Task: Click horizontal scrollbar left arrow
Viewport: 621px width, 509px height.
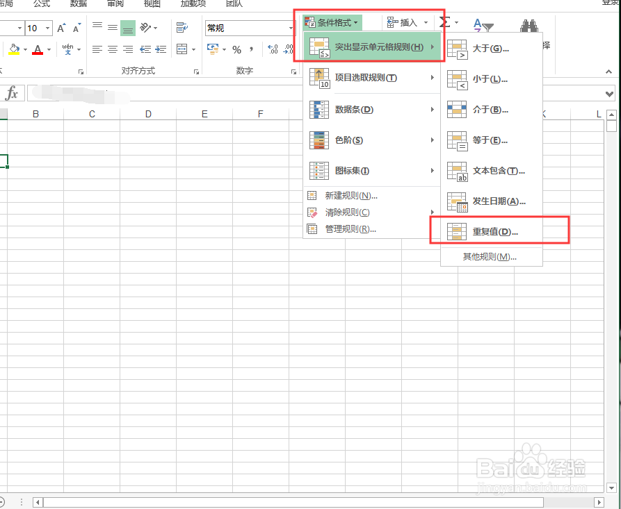Action: (38, 502)
